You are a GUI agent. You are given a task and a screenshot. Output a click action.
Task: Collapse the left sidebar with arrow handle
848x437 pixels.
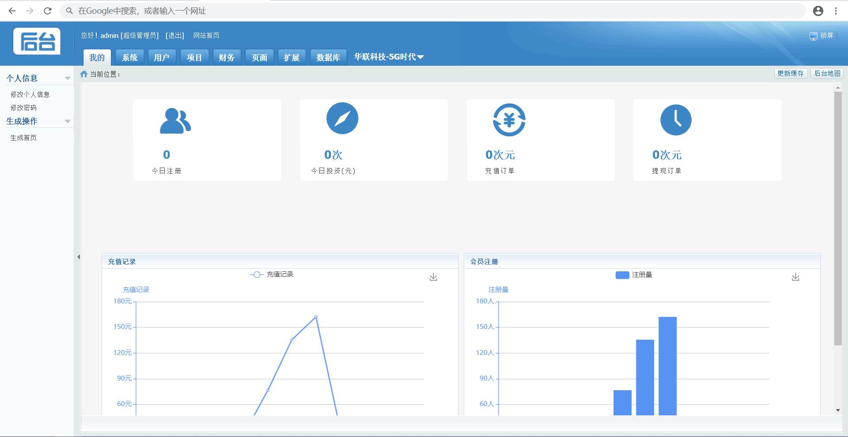click(79, 257)
